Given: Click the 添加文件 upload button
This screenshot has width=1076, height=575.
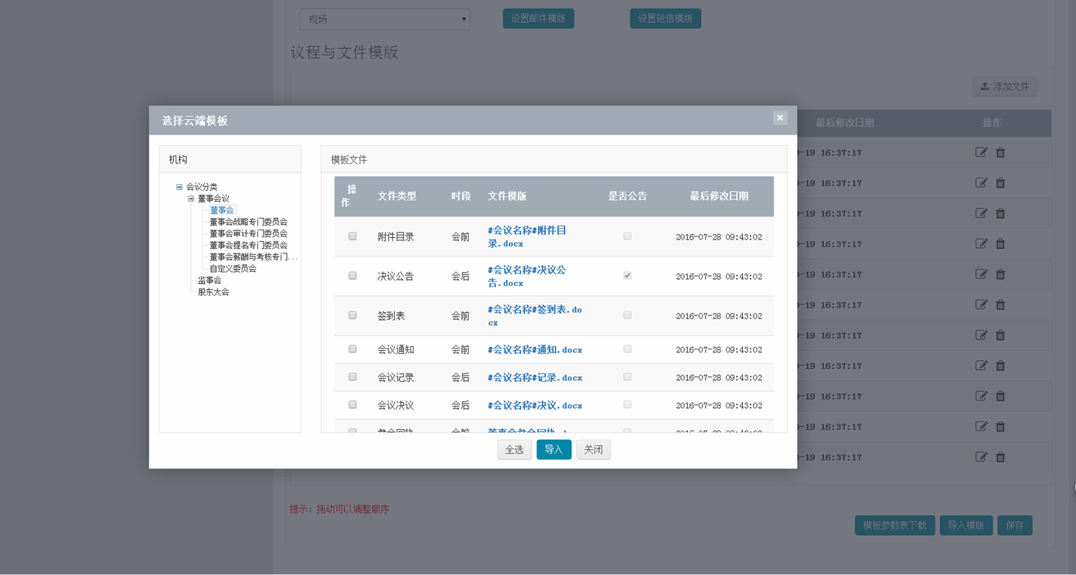Looking at the screenshot, I should pos(1005,87).
